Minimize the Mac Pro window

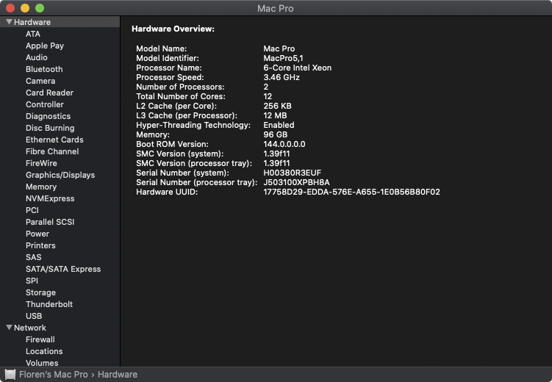pos(25,8)
